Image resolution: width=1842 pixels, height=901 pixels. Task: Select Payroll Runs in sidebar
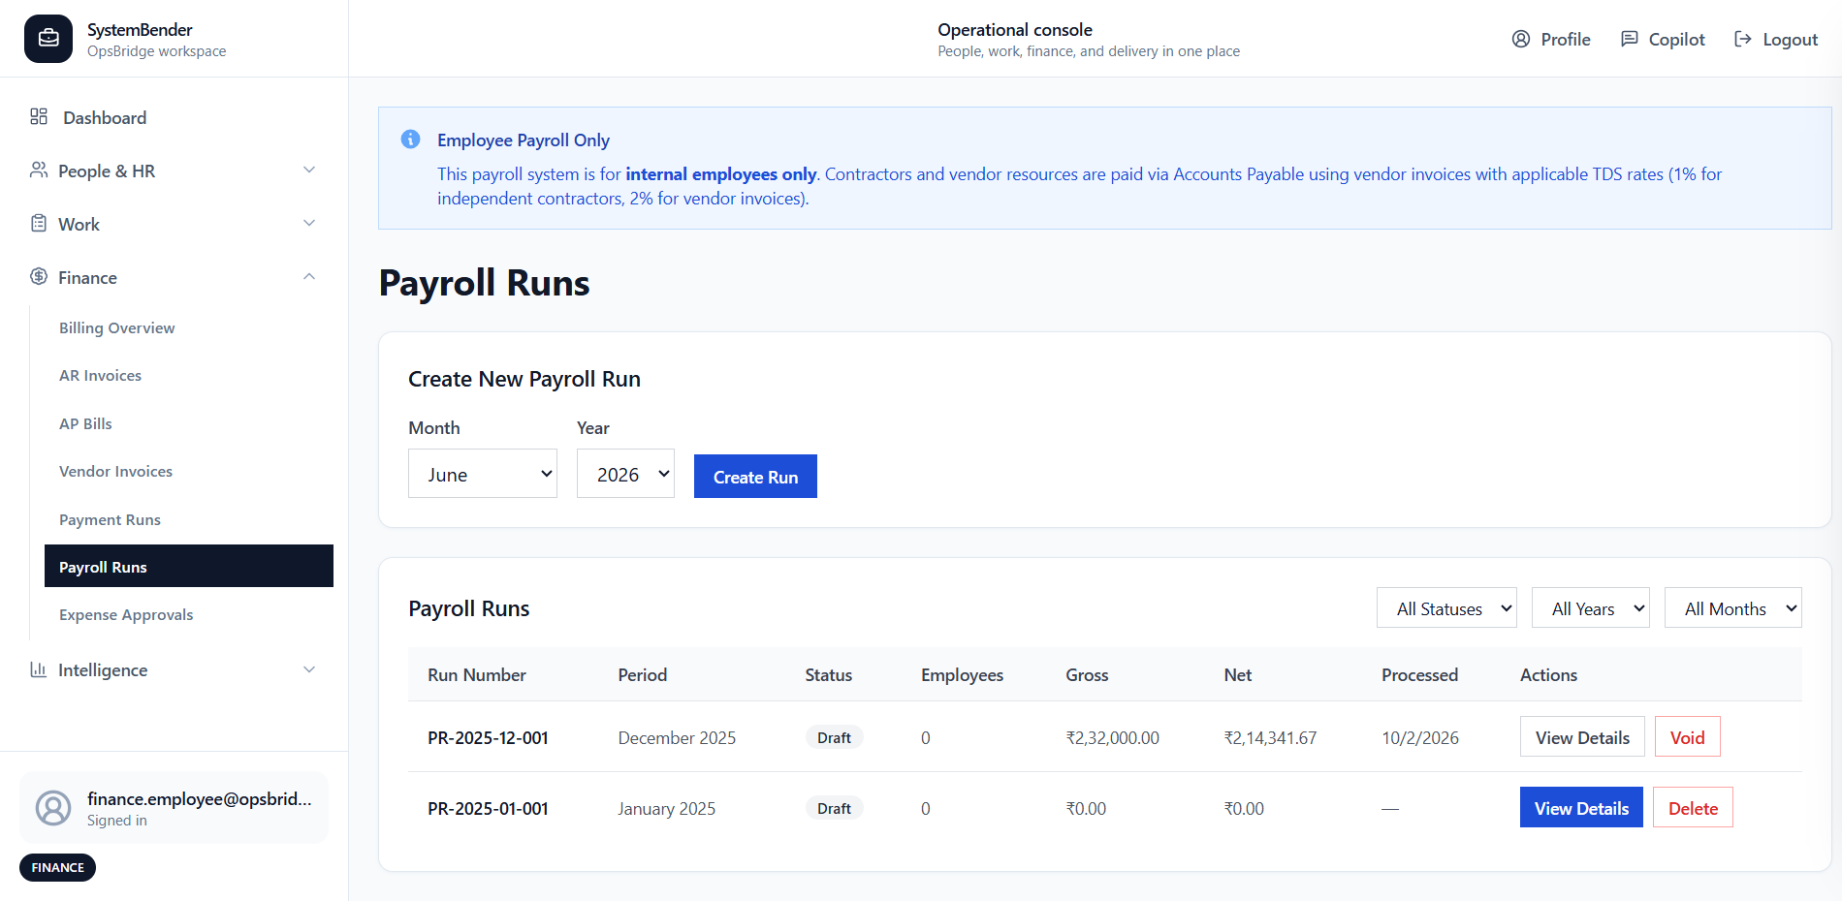pos(189,566)
